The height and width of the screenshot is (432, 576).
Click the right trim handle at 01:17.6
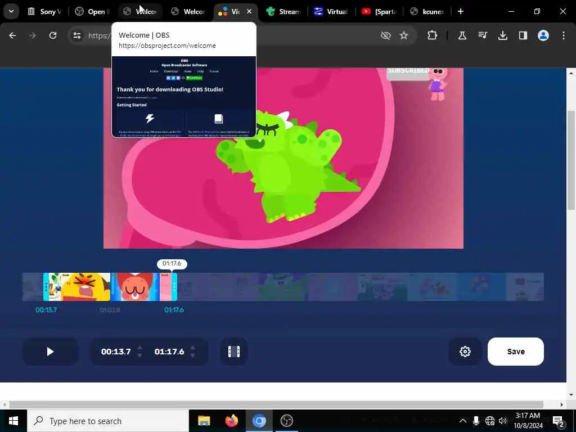174,286
